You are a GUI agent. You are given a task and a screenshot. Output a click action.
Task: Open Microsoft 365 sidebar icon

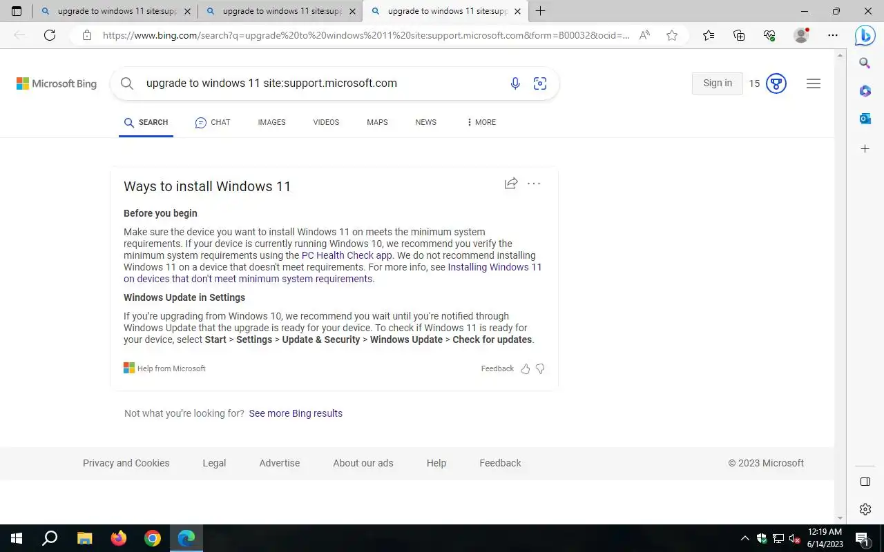click(865, 91)
